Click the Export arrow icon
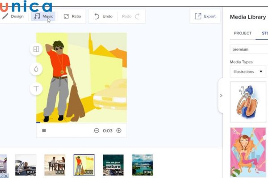The height and width of the screenshot is (178, 268). (198, 16)
